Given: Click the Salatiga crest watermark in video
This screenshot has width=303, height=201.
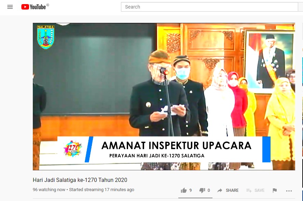Looking at the screenshot, I should [x=46, y=37].
